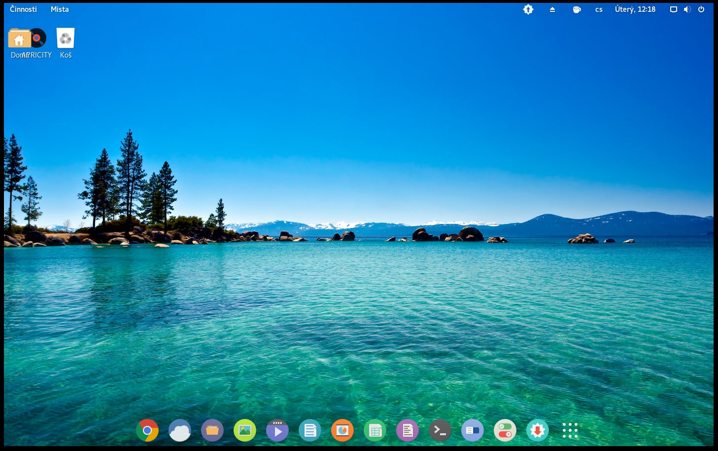Open the Tweaks toggles app in the dock
The image size is (718, 451).
pos(505,430)
